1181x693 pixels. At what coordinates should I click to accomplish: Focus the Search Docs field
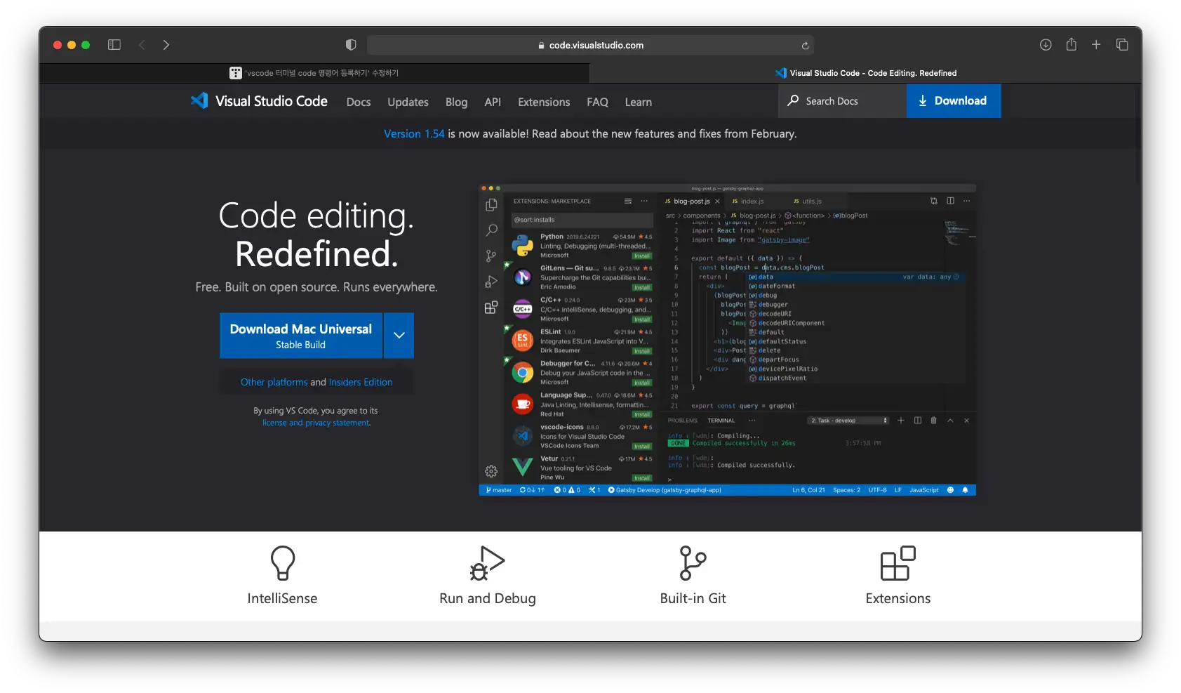pos(842,100)
